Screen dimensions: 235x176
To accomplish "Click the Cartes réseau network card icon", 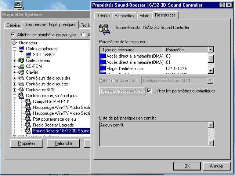I will tap(21, 60).
